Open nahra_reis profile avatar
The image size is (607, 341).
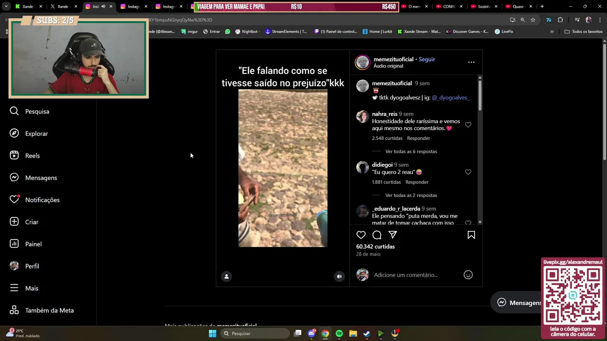point(362,117)
